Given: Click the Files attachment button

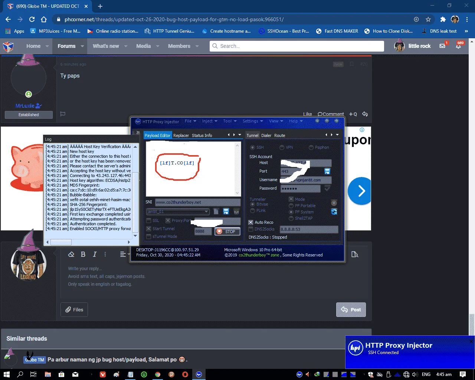Looking at the screenshot, I should pos(74,309).
